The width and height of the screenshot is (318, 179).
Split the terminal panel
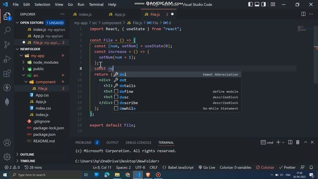(290, 142)
